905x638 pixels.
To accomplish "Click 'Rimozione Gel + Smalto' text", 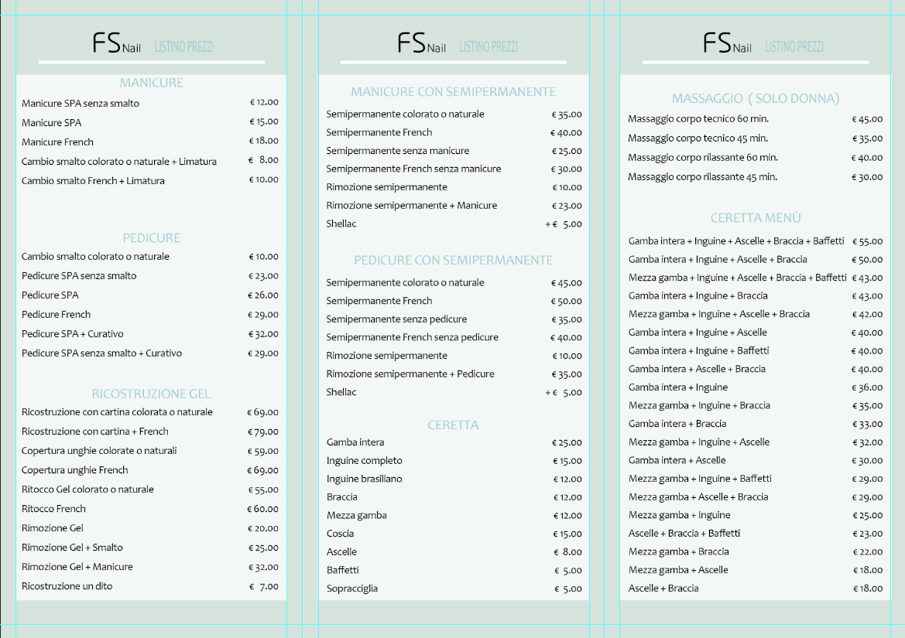I will click(72, 547).
